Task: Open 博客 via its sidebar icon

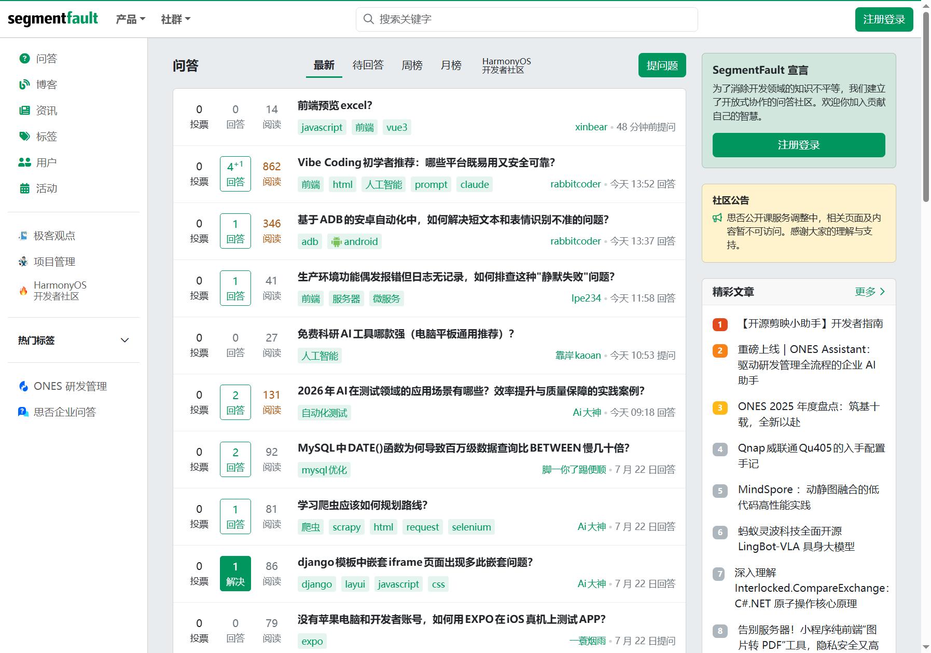Action: click(x=24, y=85)
